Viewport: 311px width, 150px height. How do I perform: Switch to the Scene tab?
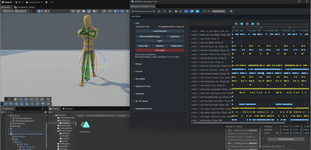[x=6, y=7]
